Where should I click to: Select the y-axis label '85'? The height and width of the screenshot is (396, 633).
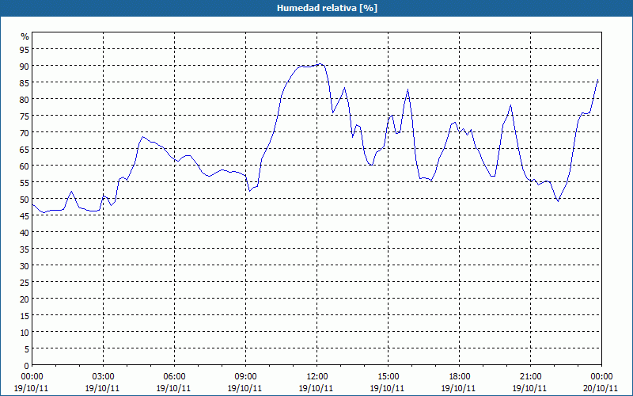click(25, 82)
